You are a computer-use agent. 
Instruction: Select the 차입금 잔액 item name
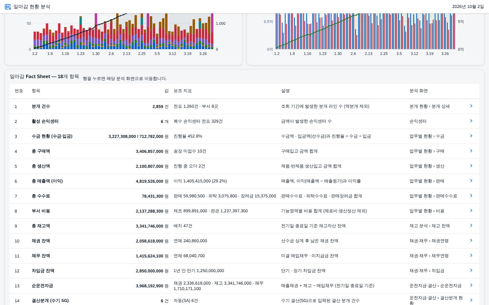pos(43,271)
